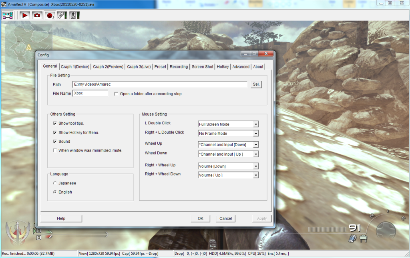Click the 'CPU[ 16%]' status entry

257,254
